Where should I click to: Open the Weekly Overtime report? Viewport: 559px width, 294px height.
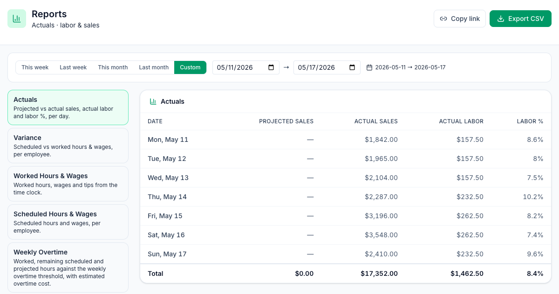click(68, 267)
